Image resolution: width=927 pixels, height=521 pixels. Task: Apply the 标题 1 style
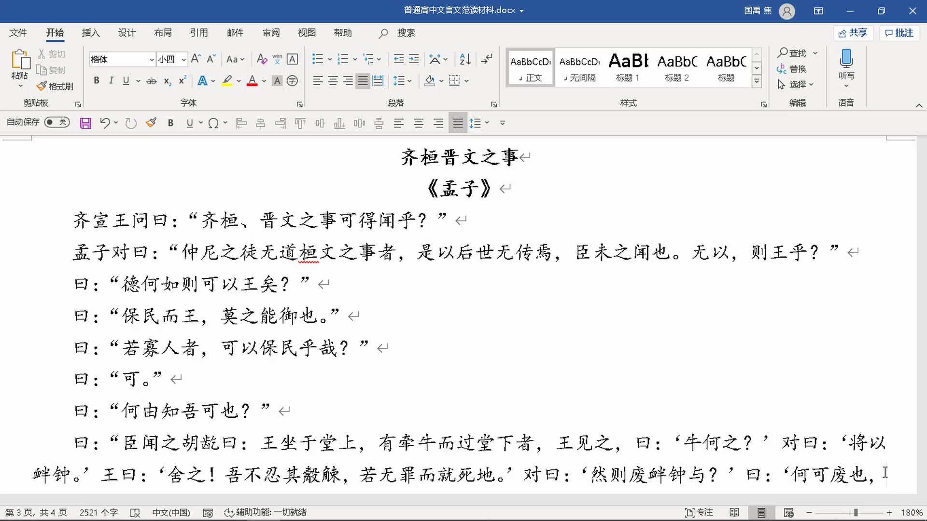pos(628,68)
